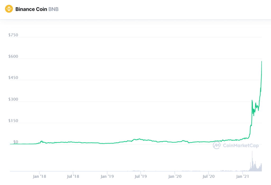271x185 pixels.
Task: Click the Jan '20 x-axis label
Action: [x=175, y=176]
